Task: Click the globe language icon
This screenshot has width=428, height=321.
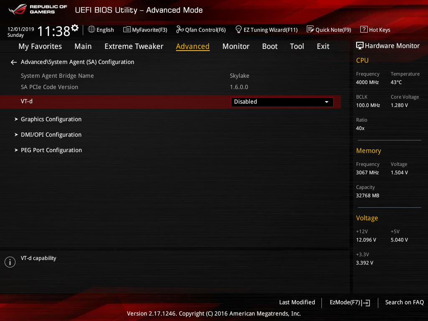Action: tap(92, 29)
